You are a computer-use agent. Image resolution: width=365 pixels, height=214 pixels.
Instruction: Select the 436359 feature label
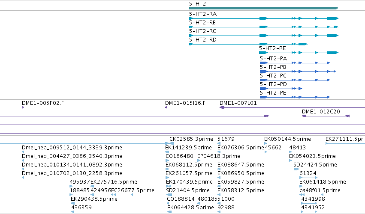coord(81,208)
